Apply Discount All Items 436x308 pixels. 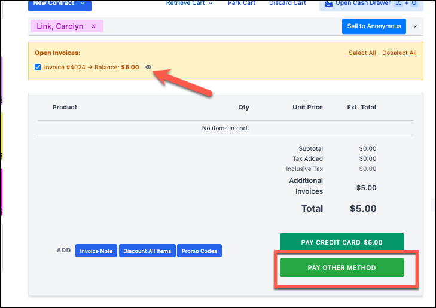[147, 251]
